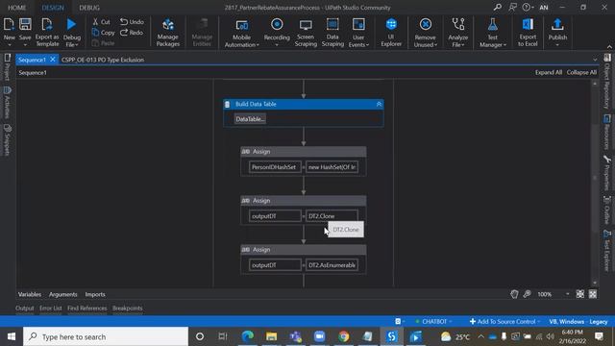The width and height of the screenshot is (615, 346).
Task: Open File Explorer from taskbar
Action: 271,336
